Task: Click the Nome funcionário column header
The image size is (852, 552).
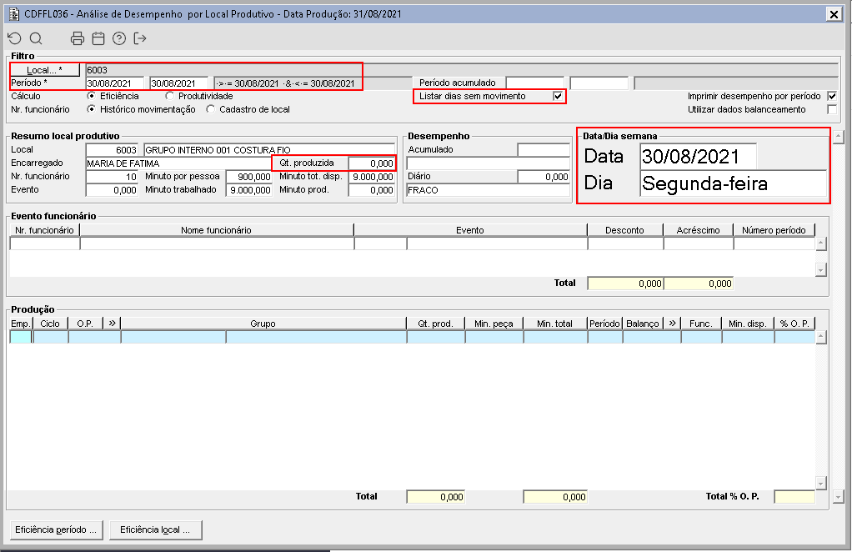Action: pos(216,230)
